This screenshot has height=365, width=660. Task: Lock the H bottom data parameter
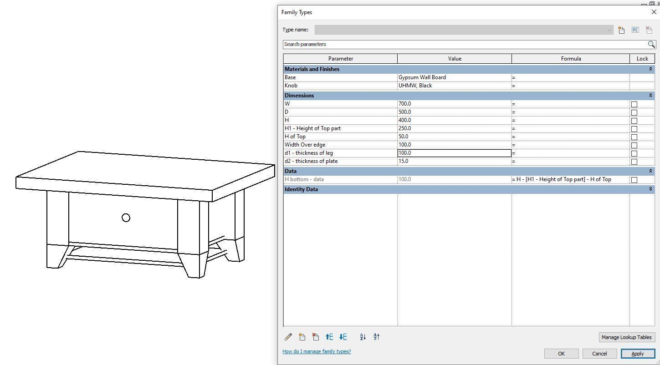click(634, 179)
